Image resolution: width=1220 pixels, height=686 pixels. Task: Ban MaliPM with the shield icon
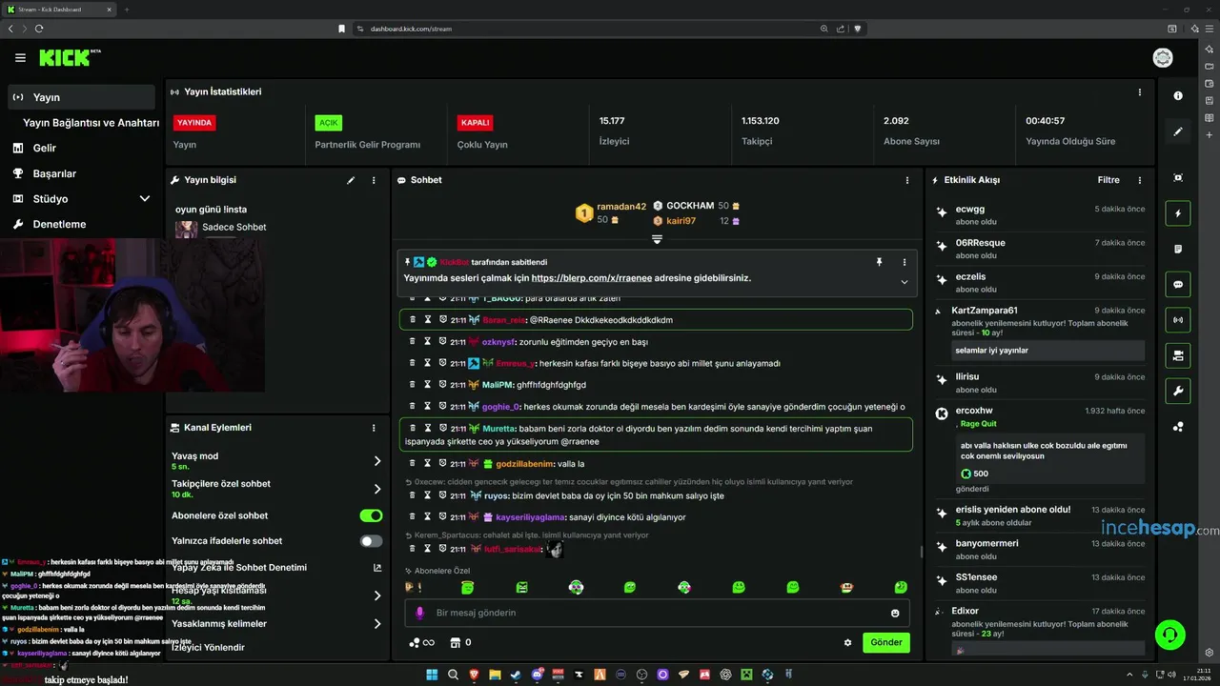click(x=443, y=385)
